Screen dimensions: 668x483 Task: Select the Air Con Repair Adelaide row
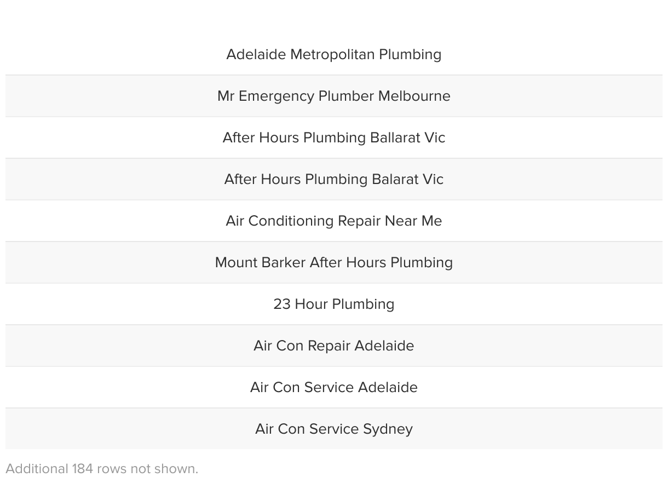pos(334,346)
